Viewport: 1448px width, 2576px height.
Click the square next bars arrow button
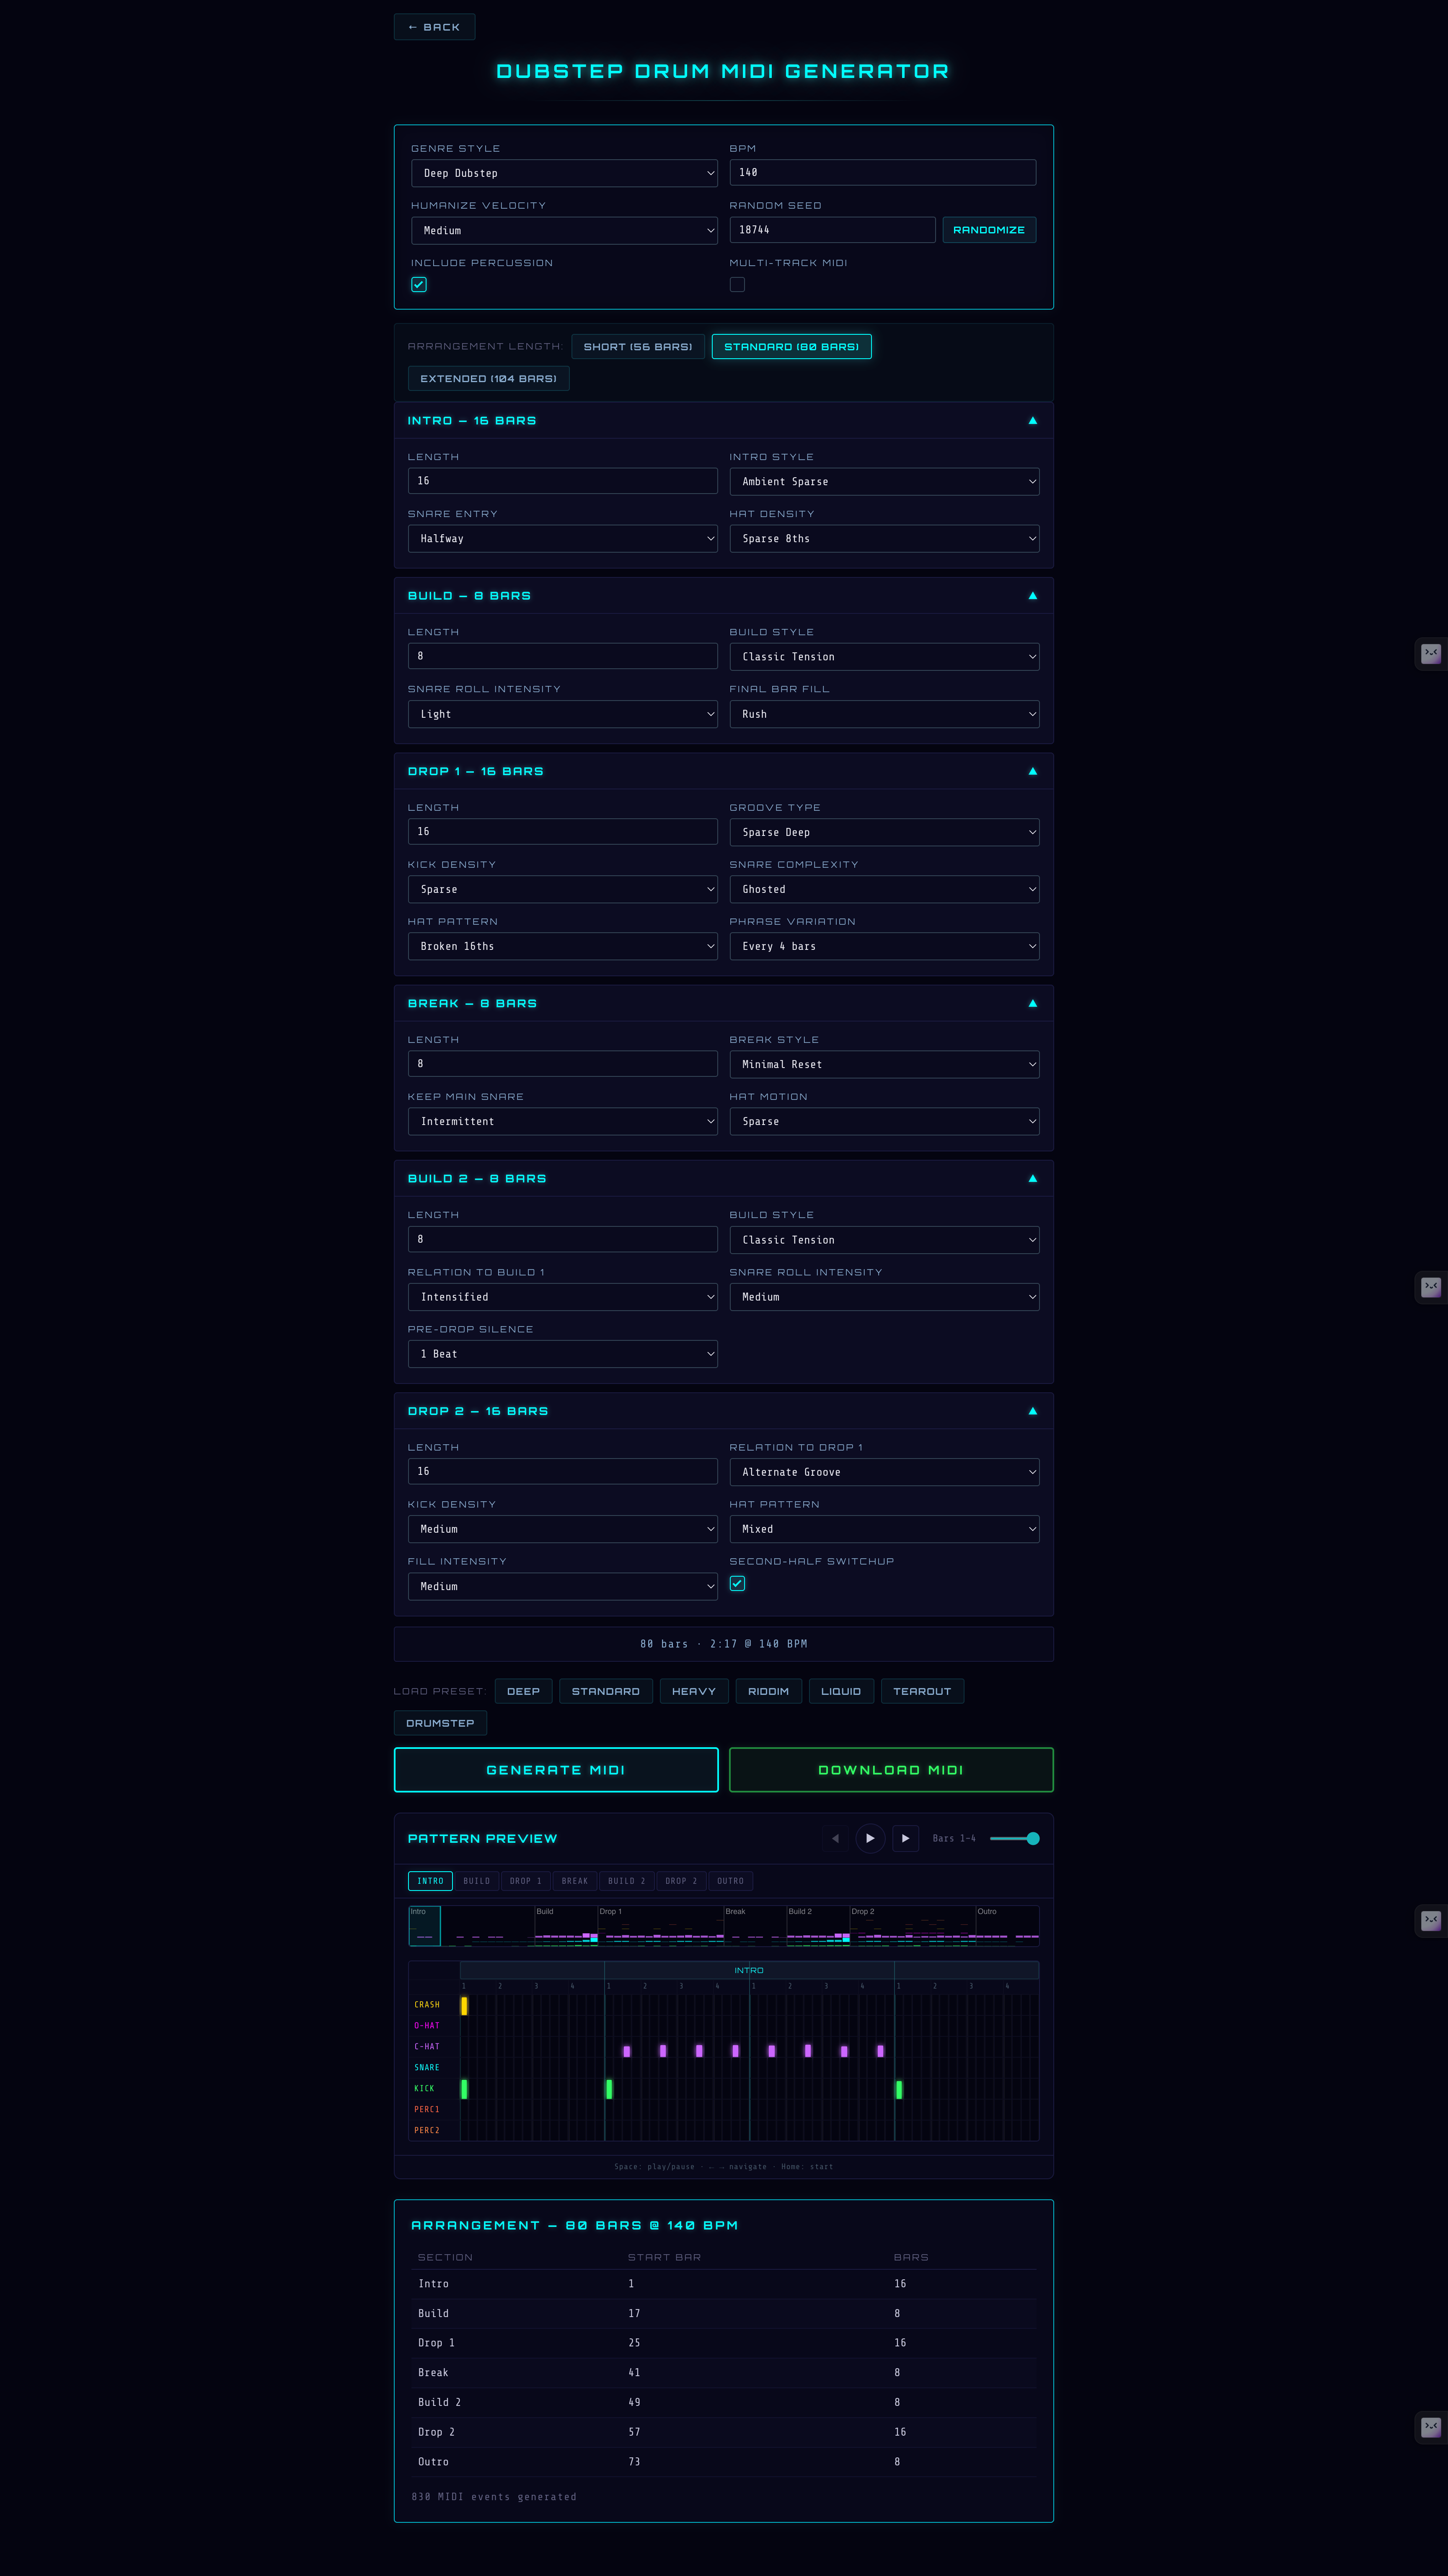905,1838
